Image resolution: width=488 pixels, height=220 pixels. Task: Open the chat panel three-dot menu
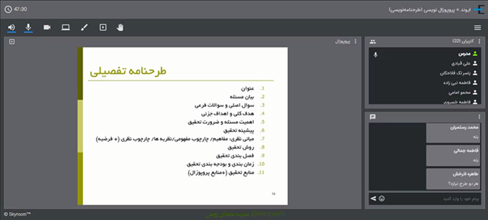[x=479, y=117]
